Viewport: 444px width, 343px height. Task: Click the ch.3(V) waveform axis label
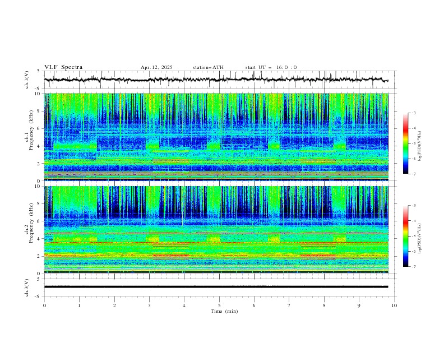tap(27, 288)
